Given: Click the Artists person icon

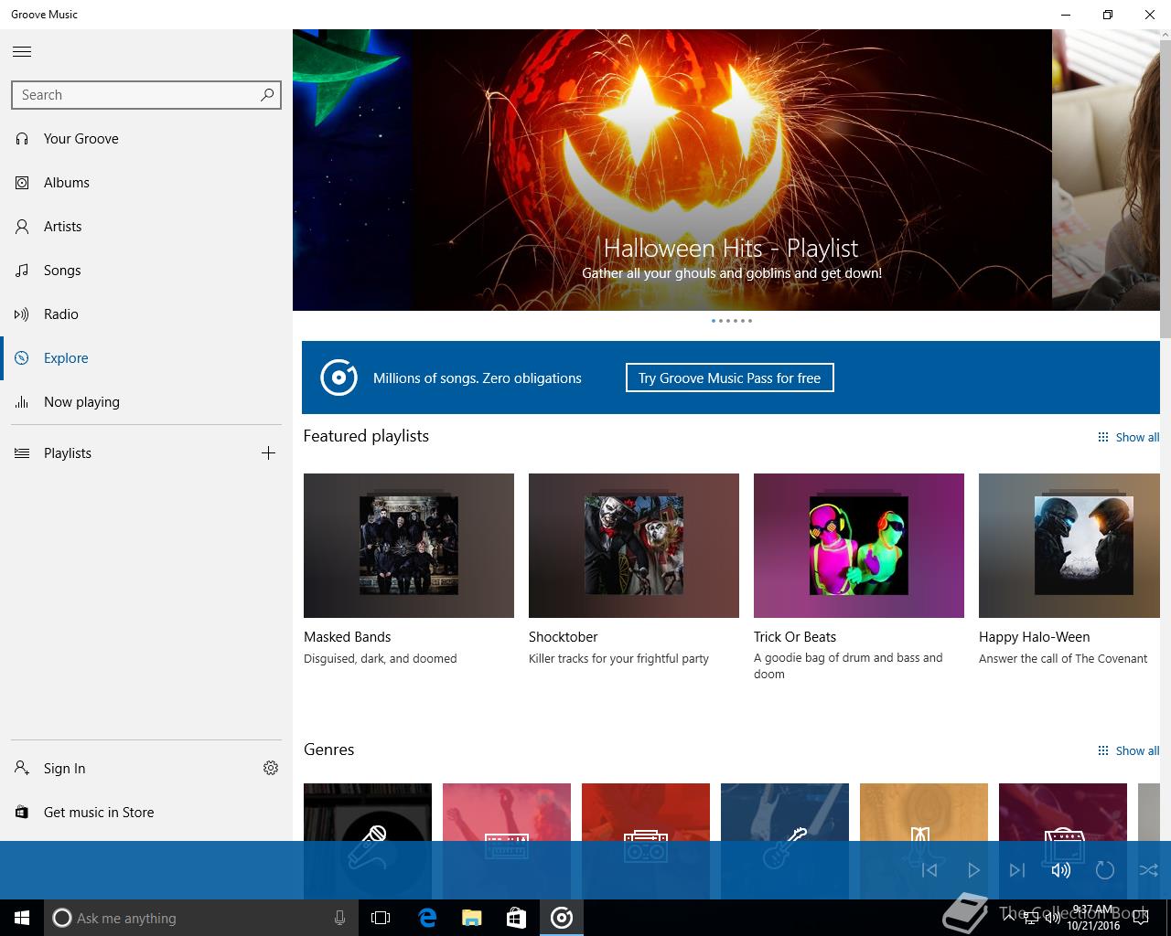Looking at the screenshot, I should coord(22,227).
